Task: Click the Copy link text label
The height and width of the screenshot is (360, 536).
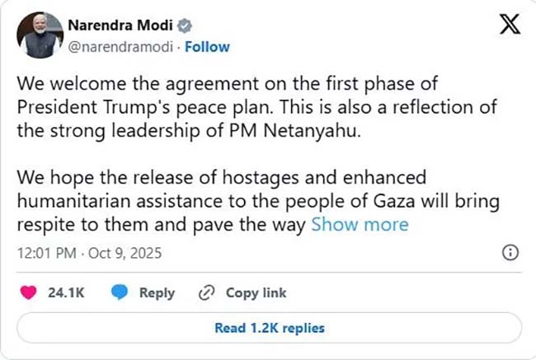Action: 256,292
